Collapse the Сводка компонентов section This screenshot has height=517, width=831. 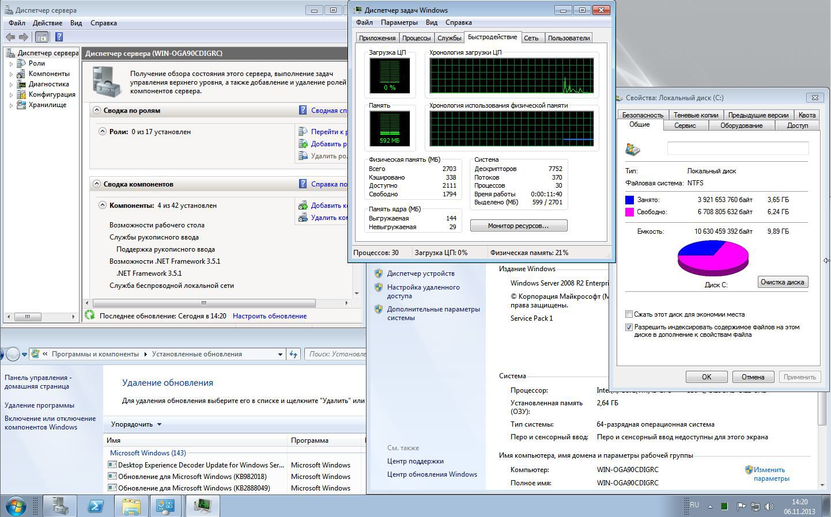pos(96,184)
